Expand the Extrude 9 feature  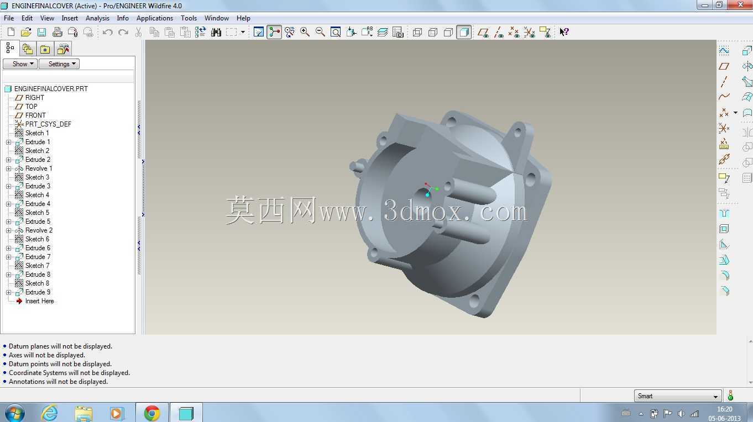pyautogui.click(x=8, y=292)
